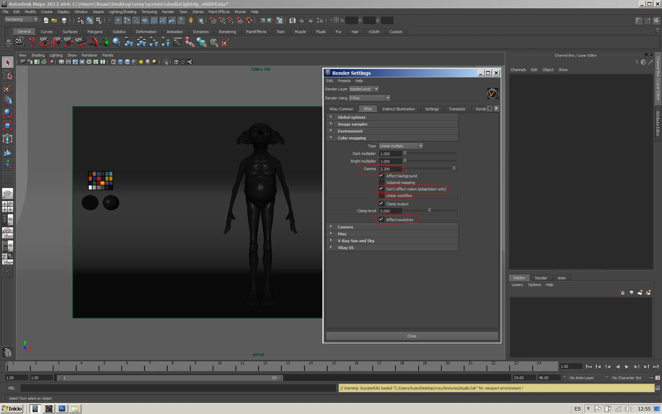The width and height of the screenshot is (662, 414).
Task: Activate the Scale tool in toolbox
Action: click(8, 126)
